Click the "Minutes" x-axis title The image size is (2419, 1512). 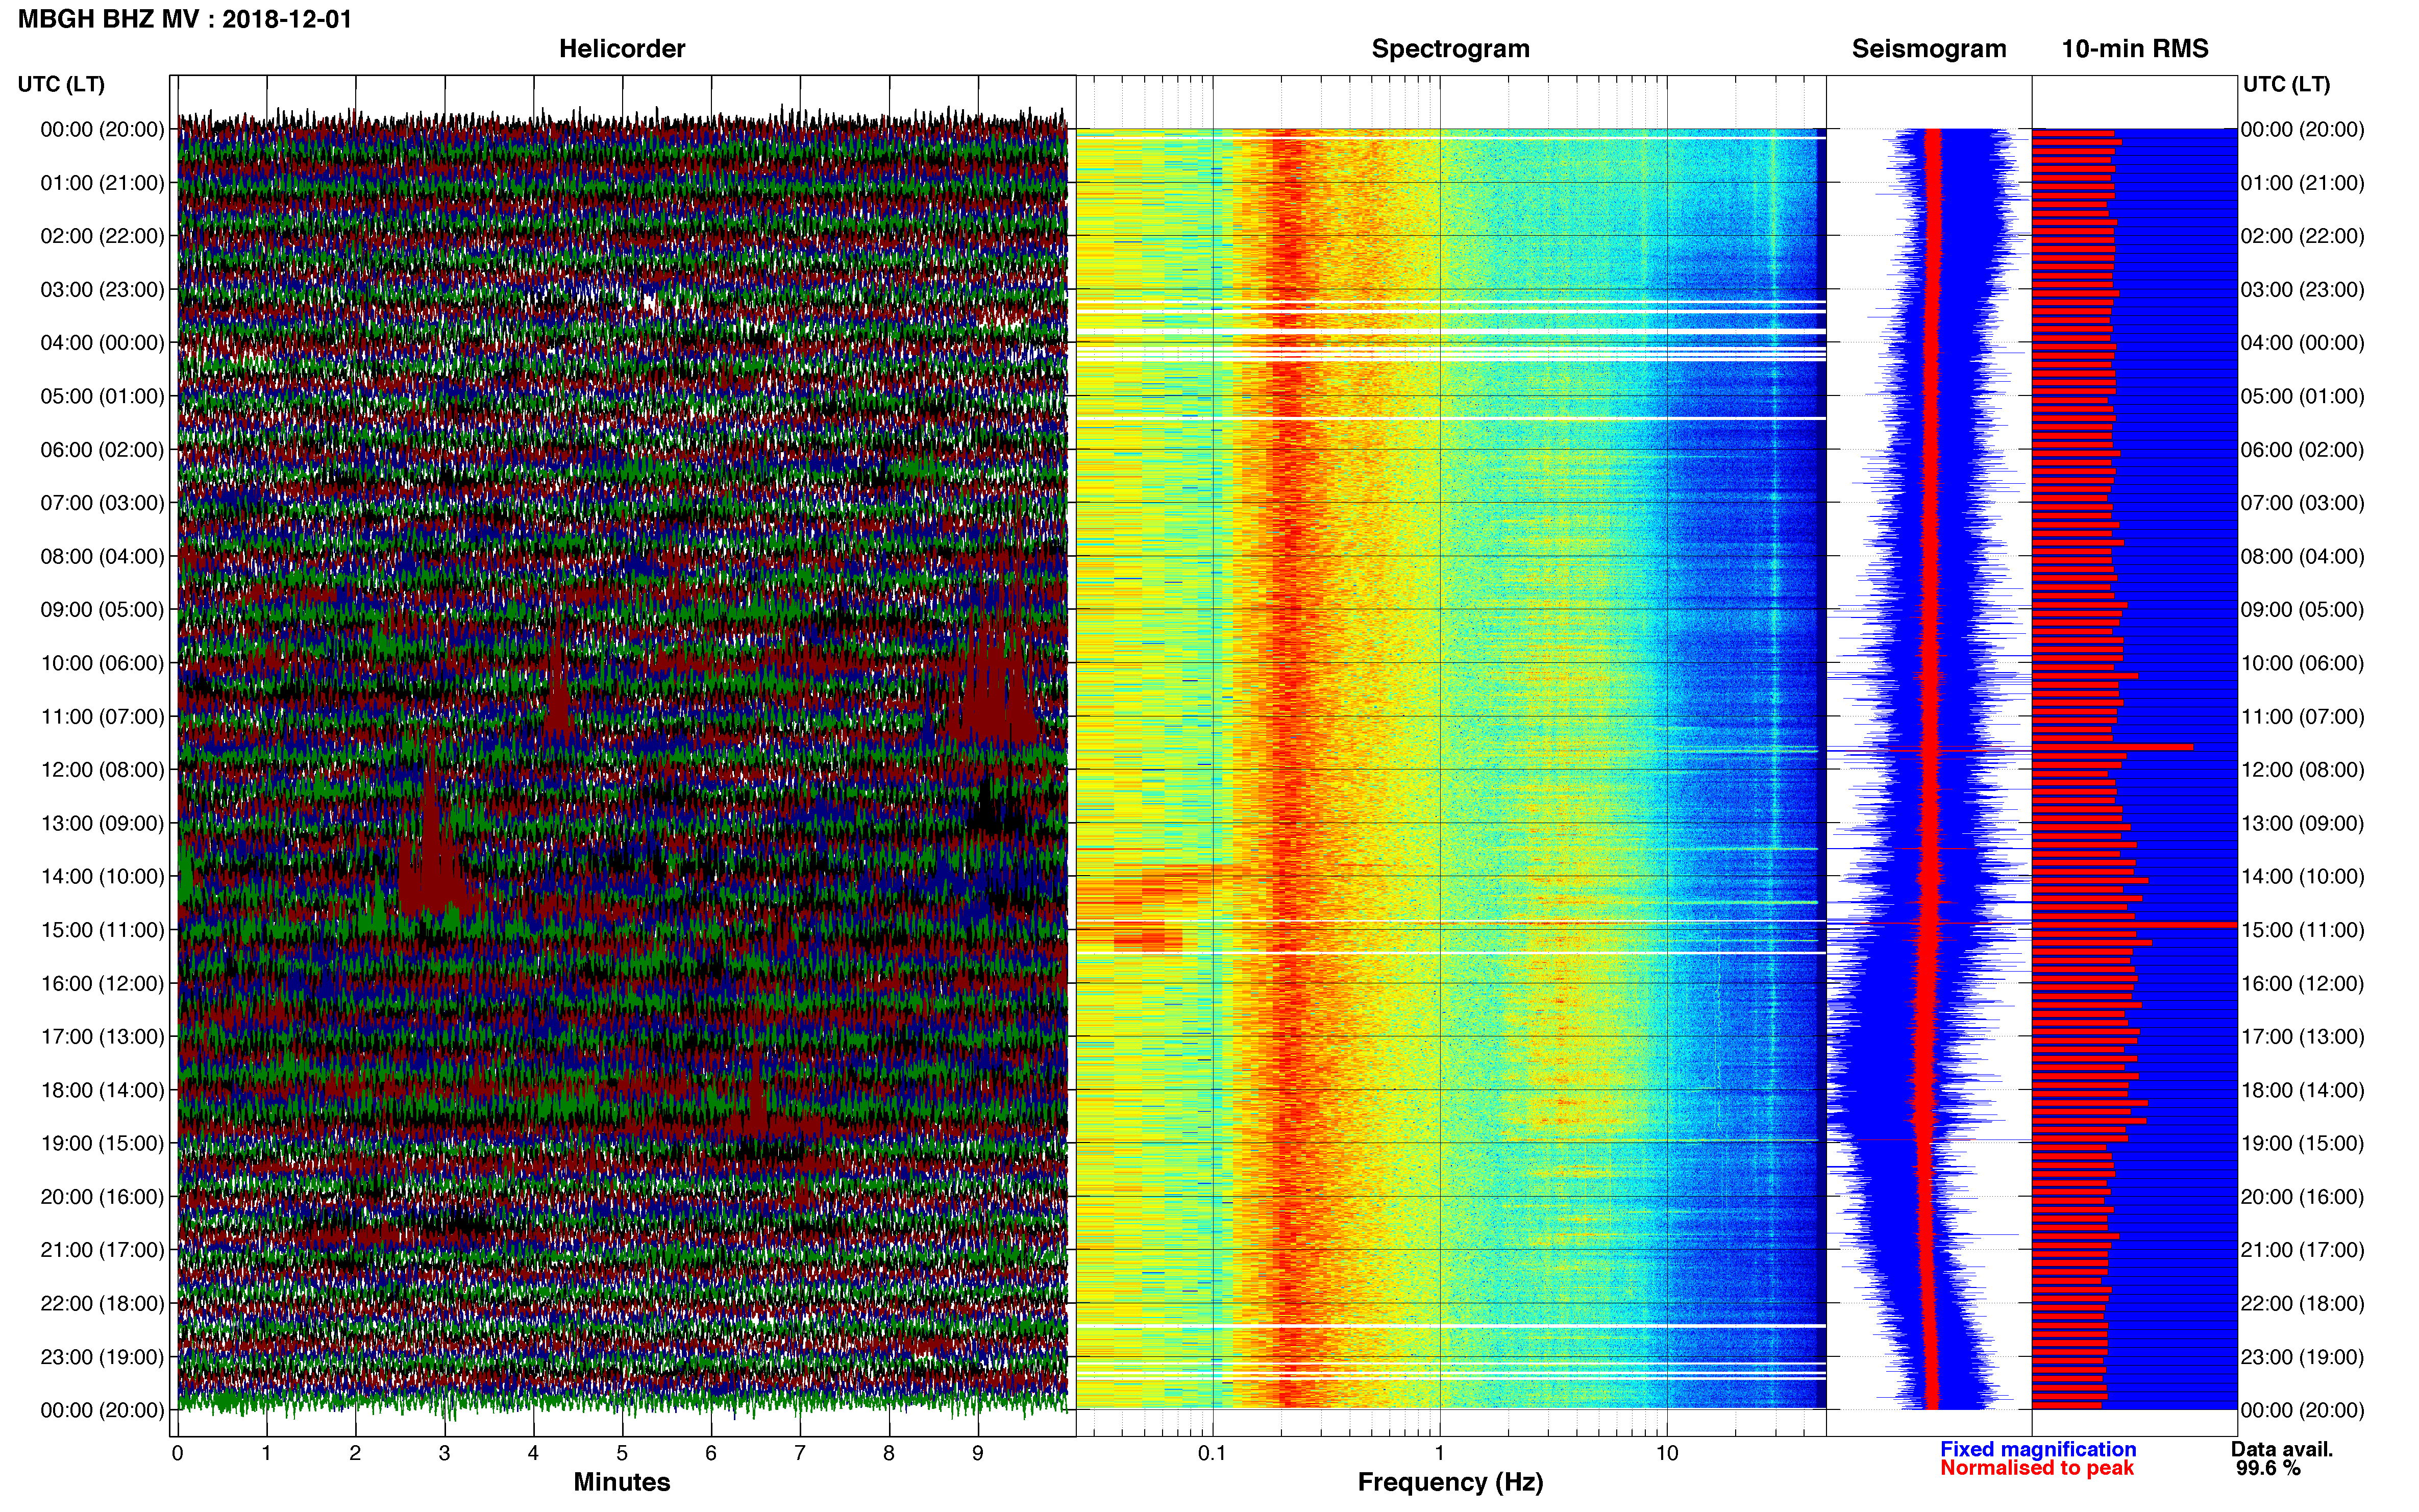622,1482
